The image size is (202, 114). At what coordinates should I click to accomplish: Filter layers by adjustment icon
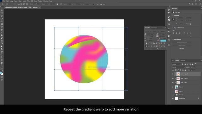[x=185, y=64]
